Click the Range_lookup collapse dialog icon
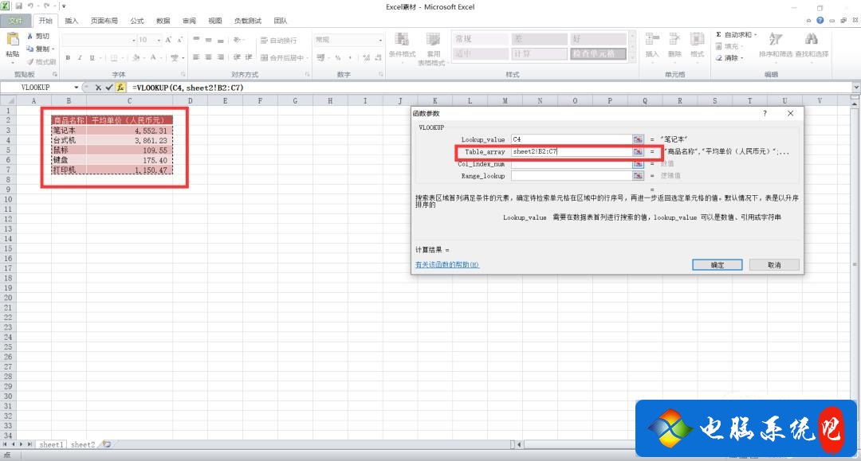 tap(638, 176)
